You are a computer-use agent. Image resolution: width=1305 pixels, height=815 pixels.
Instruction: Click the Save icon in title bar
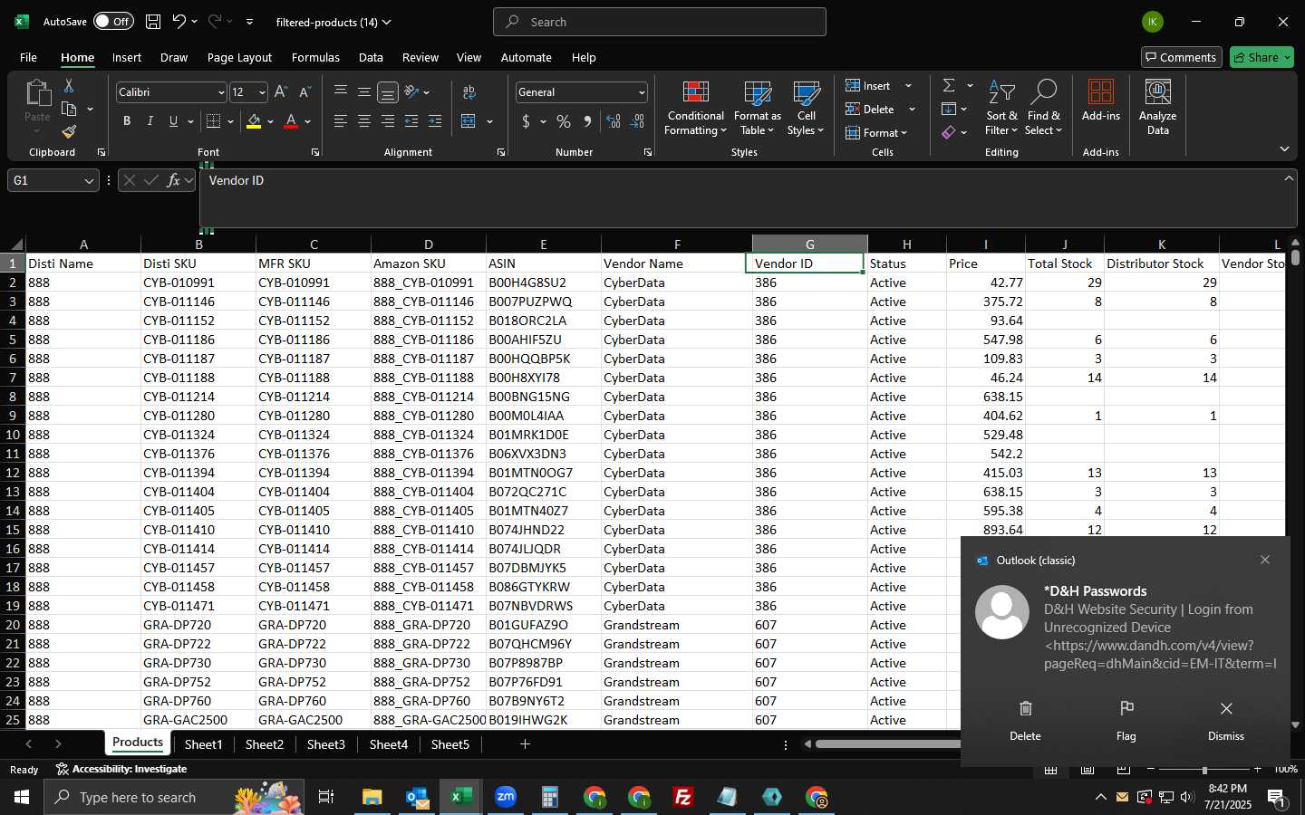[x=153, y=22]
